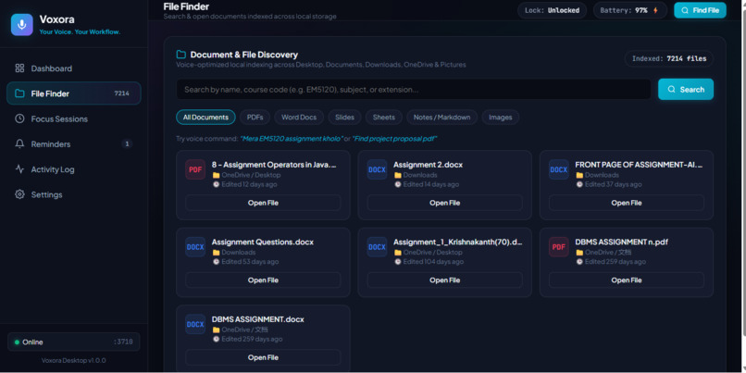Click the "Voxora Desktop v1.0.0" version text
Viewport: 746px width, 373px height.
pos(74,360)
